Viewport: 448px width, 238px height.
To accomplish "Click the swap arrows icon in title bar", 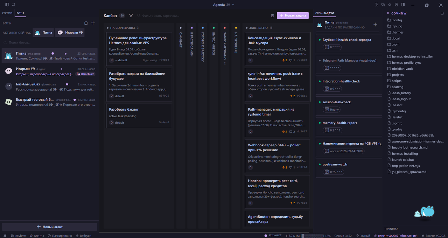I will (14, 5).
